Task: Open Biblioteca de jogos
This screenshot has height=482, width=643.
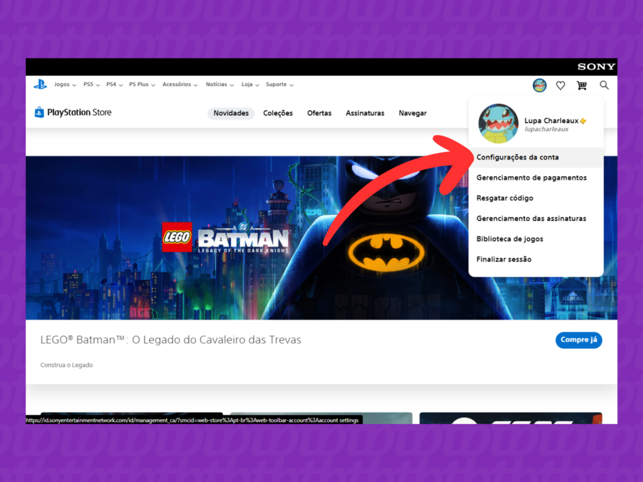Action: (x=536, y=239)
